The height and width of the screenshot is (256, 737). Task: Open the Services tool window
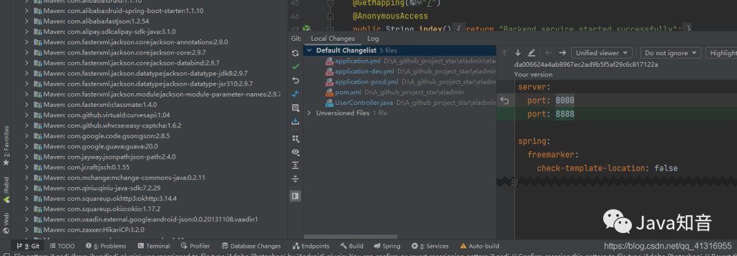point(430,246)
